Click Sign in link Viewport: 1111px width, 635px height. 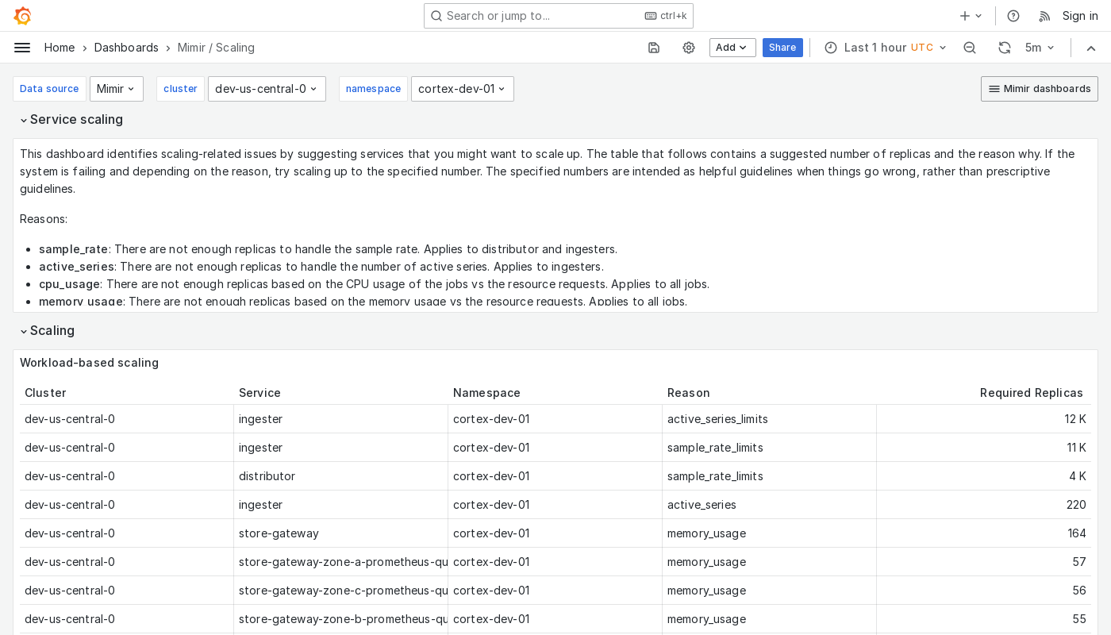coord(1080,16)
